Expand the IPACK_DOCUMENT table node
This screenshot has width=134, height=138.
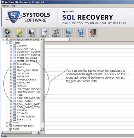pos(11,70)
